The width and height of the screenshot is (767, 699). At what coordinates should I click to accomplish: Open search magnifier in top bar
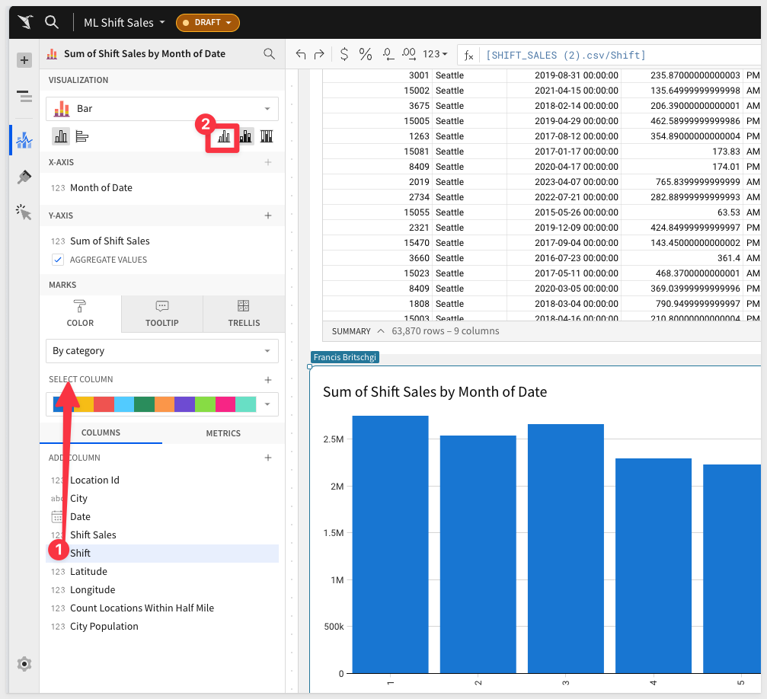pyautogui.click(x=52, y=22)
